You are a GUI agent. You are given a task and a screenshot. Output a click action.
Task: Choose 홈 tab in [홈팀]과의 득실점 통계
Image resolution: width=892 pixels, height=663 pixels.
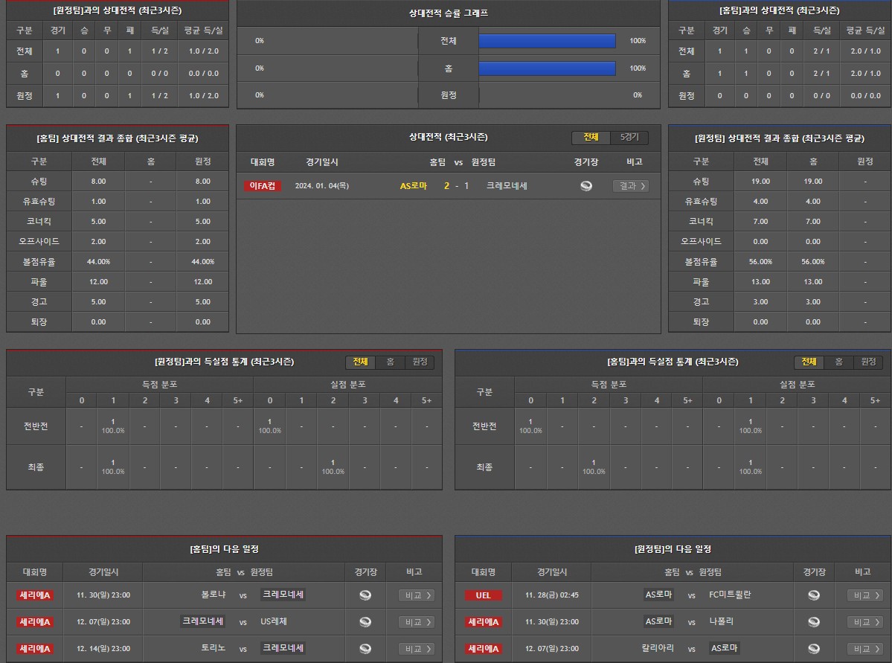click(838, 362)
